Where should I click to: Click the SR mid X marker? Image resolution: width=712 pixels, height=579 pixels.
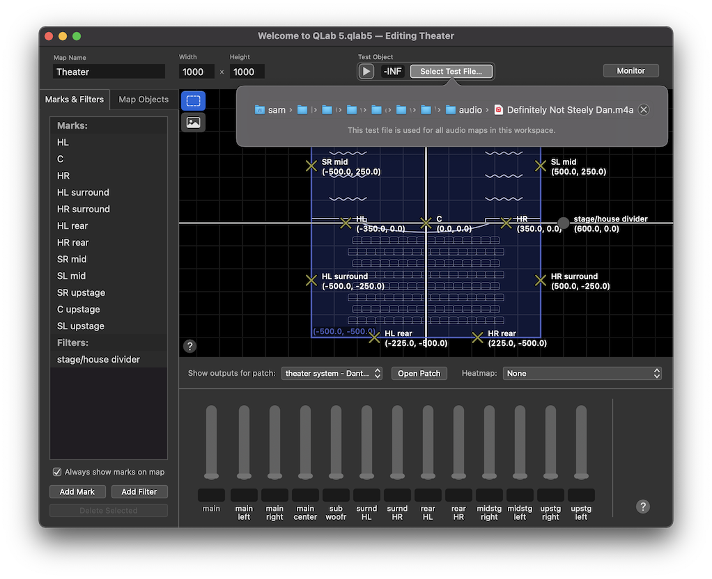coord(311,166)
